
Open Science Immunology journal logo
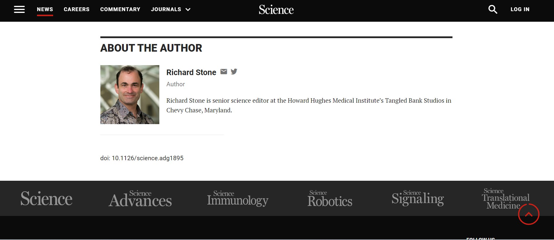238,199
